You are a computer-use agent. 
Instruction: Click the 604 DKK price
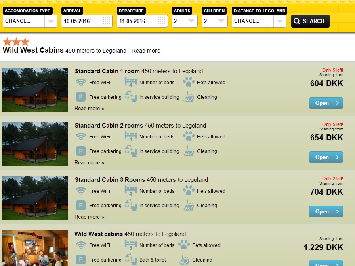click(327, 83)
